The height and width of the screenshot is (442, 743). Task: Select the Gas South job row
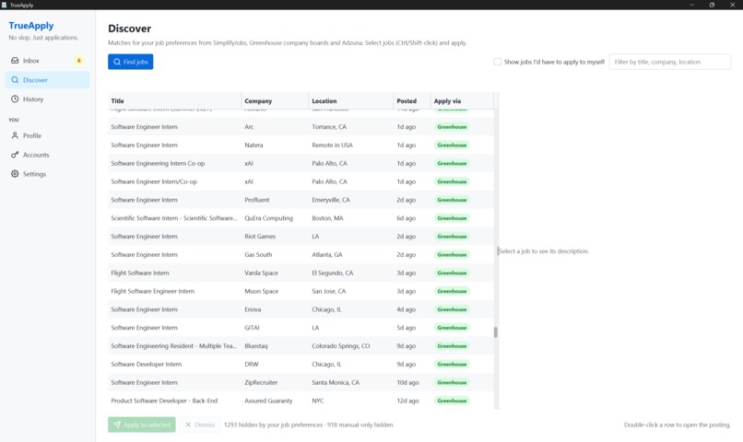point(301,254)
